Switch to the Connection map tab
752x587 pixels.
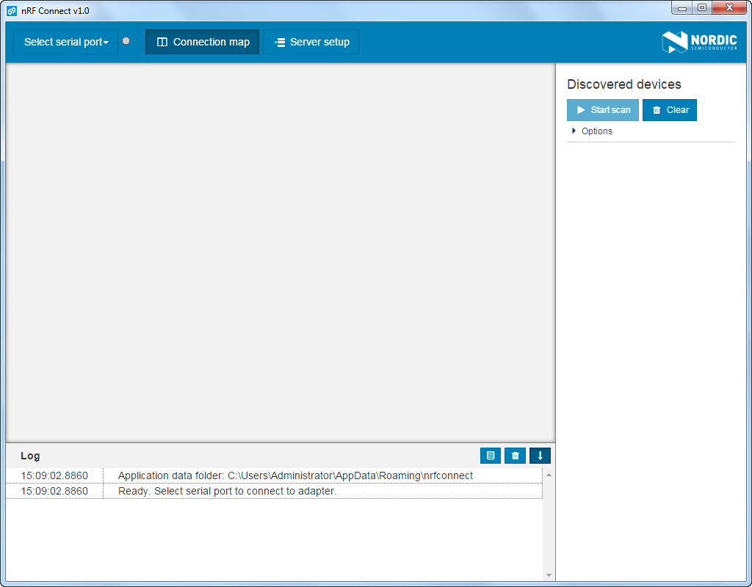tap(202, 42)
